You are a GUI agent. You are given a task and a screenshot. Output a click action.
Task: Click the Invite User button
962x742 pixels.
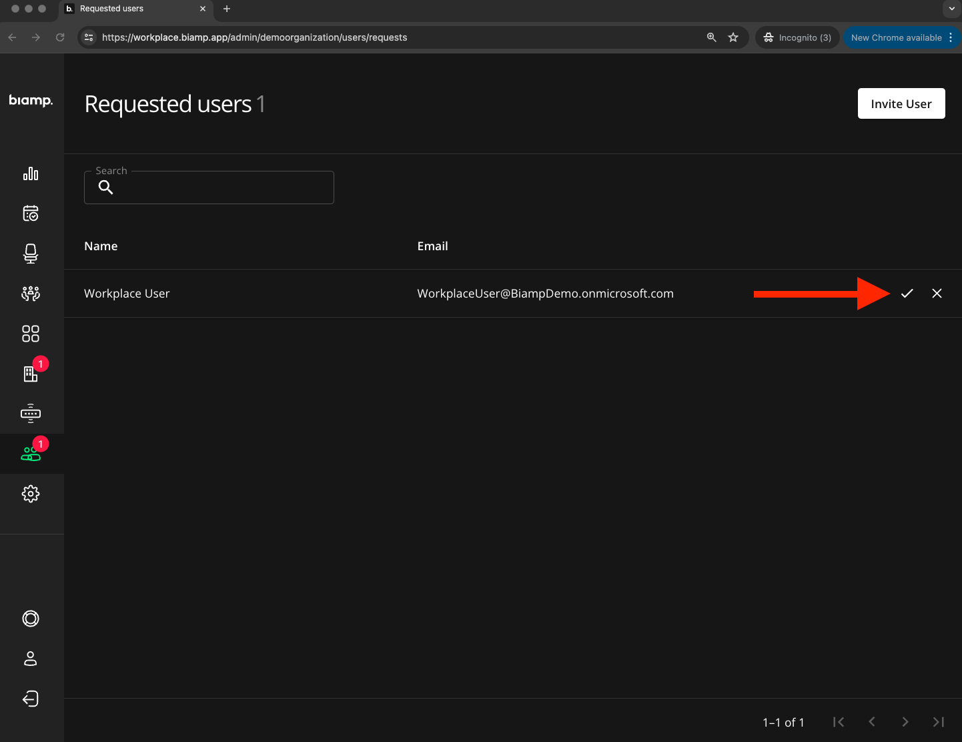(901, 103)
